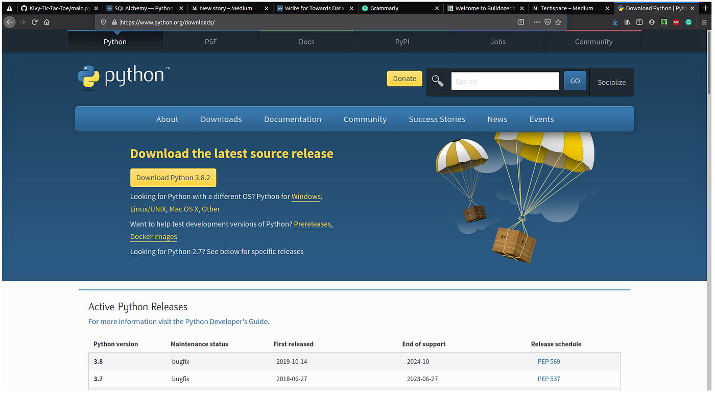Click the Download Python 3.8.2 button
Screen dimensions: 715x394
(x=173, y=178)
